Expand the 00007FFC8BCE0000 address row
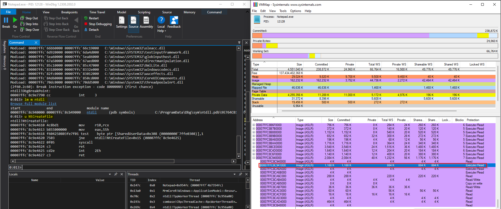This screenshot has width=501, height=209. (x=254, y=147)
